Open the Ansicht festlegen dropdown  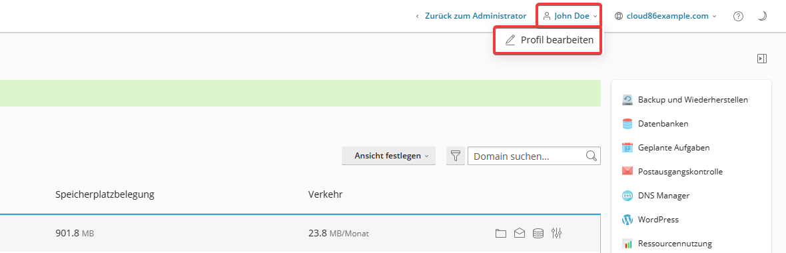[388, 156]
